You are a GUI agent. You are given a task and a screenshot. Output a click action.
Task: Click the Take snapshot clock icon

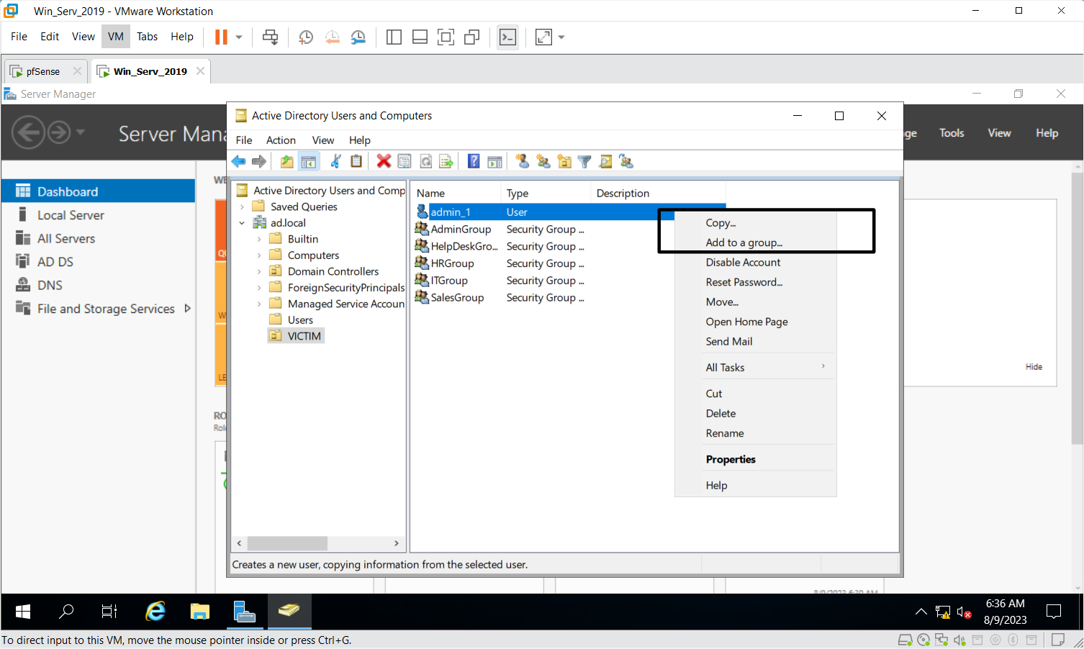306,37
